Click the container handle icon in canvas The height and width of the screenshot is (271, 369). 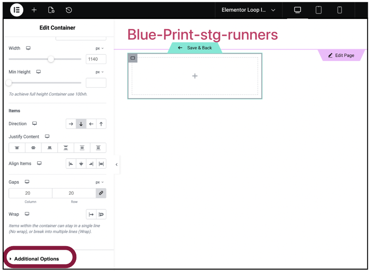coord(133,58)
